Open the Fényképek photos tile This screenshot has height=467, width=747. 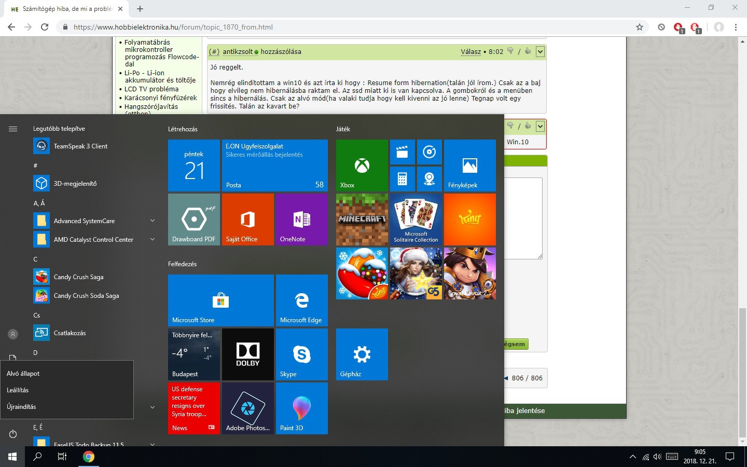coord(470,166)
